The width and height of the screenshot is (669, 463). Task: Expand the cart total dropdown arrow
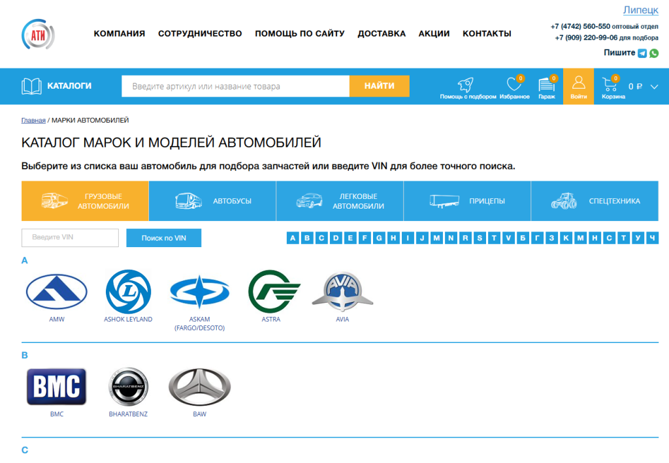coord(655,86)
